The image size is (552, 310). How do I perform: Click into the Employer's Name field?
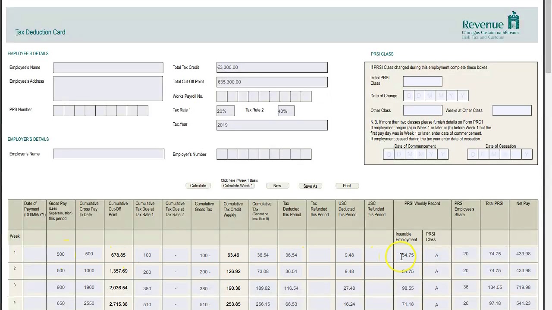coord(109,154)
